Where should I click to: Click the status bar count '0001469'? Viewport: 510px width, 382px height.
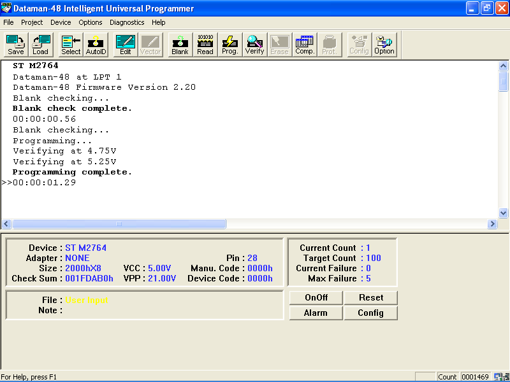point(475,377)
